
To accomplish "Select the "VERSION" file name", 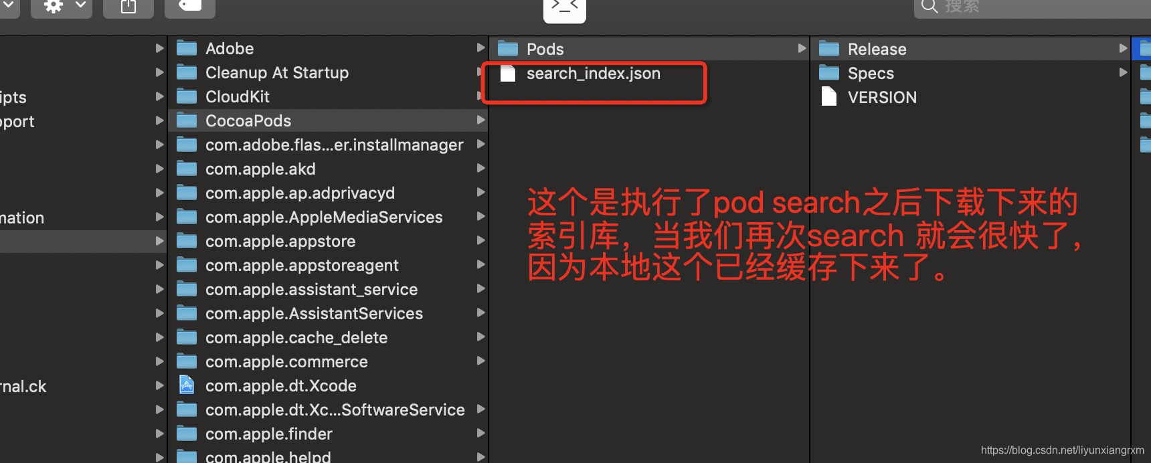I will pyautogui.click(x=882, y=98).
